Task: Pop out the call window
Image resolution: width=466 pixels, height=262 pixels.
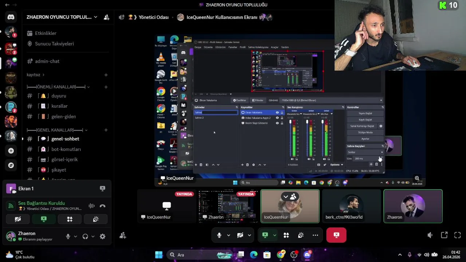Action: click(x=444, y=235)
